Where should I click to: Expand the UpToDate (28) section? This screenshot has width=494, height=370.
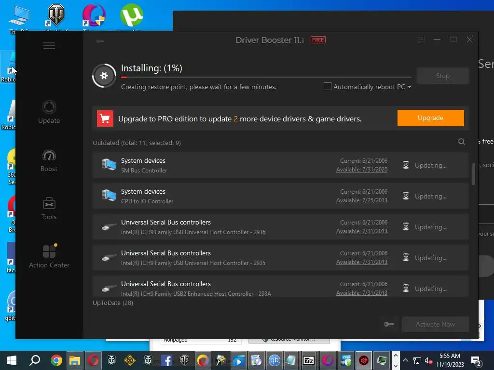113,303
